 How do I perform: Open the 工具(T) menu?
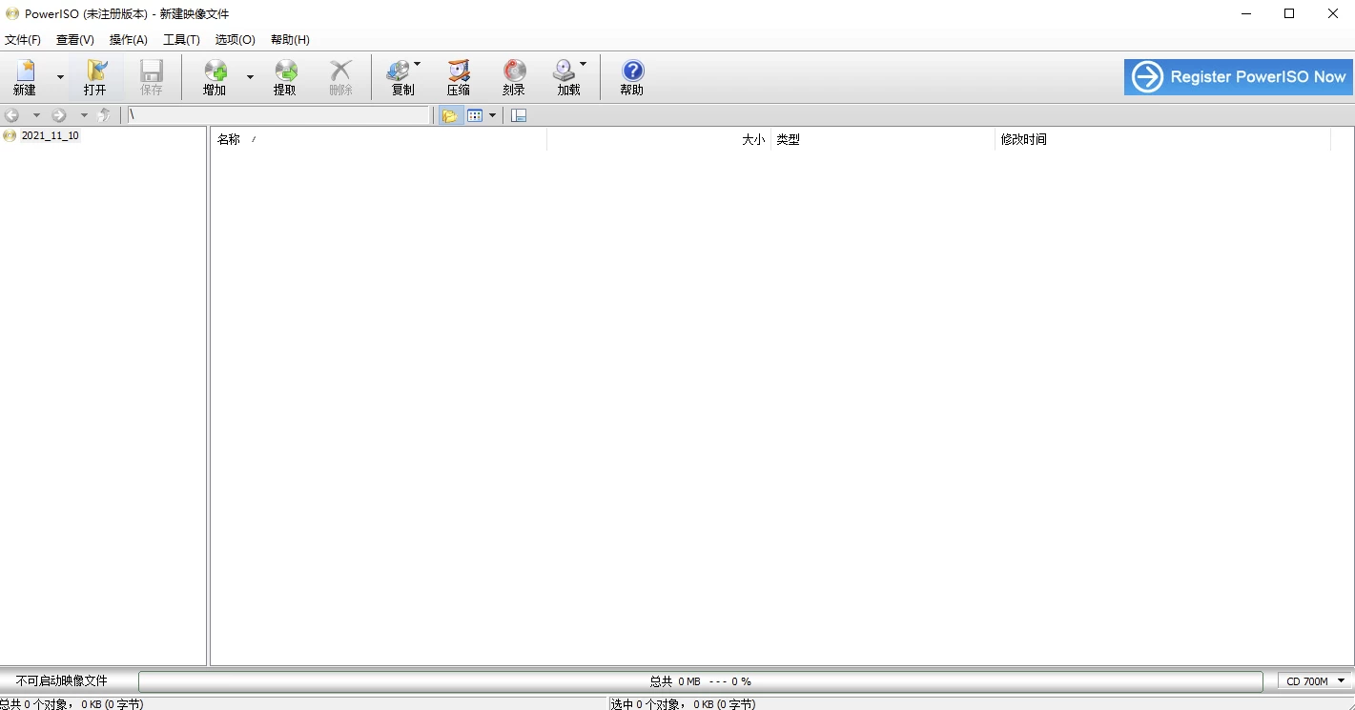pos(181,40)
